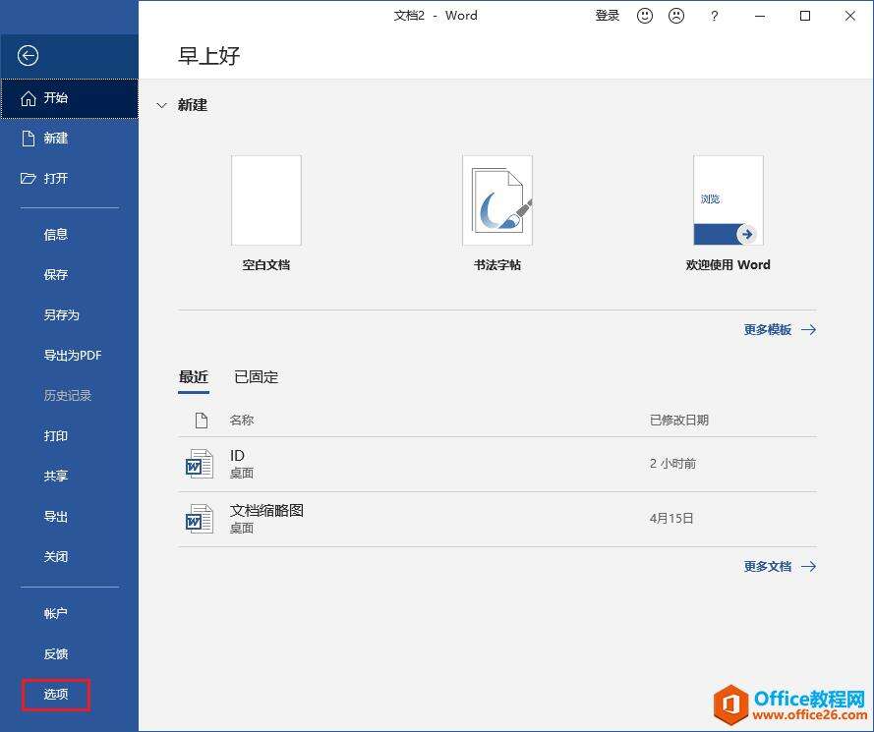Viewport: 874px width, 732px height.
Task: Open help via the question mark icon
Action: (714, 16)
